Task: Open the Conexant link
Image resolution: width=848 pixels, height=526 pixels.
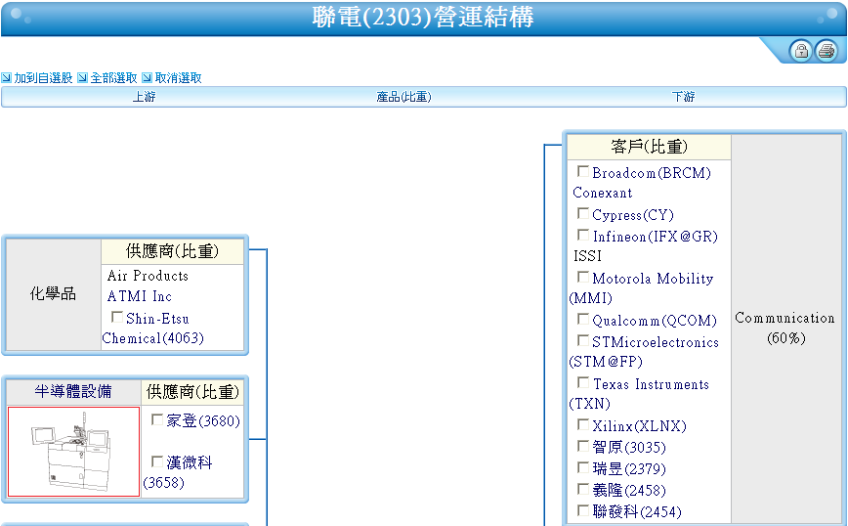Action: (x=603, y=193)
